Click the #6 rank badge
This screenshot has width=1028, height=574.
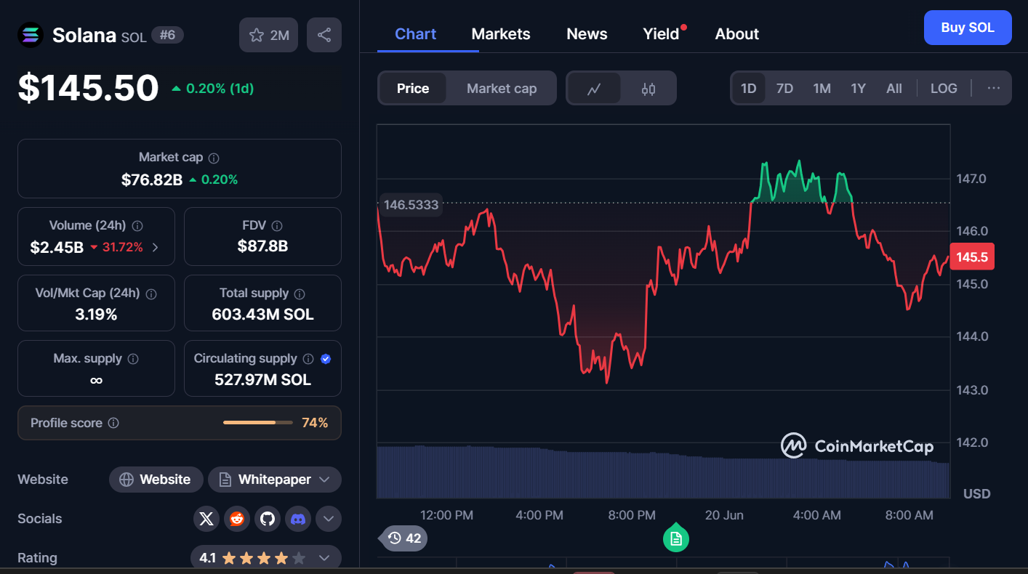[x=167, y=35]
